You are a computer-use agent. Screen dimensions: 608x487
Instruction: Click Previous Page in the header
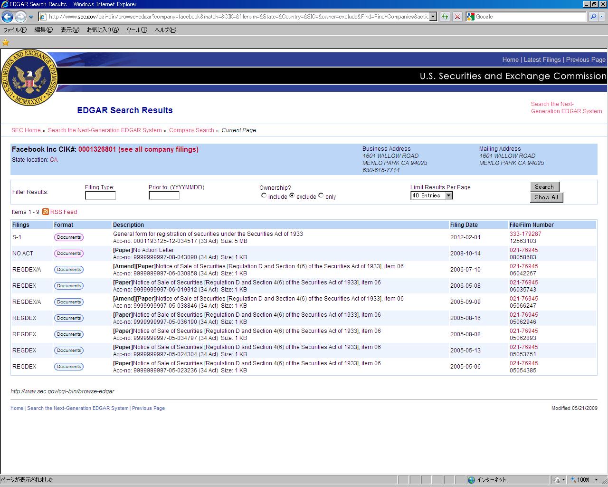[x=586, y=60]
